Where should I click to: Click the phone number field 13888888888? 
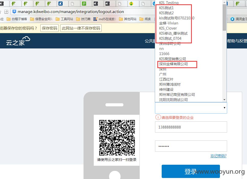pos(191,127)
